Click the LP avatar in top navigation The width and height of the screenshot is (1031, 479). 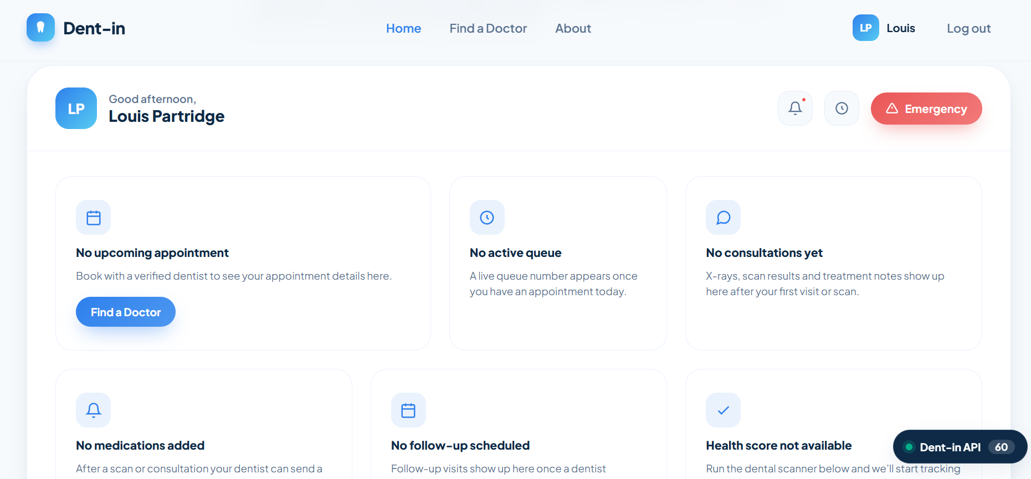pyautogui.click(x=865, y=28)
